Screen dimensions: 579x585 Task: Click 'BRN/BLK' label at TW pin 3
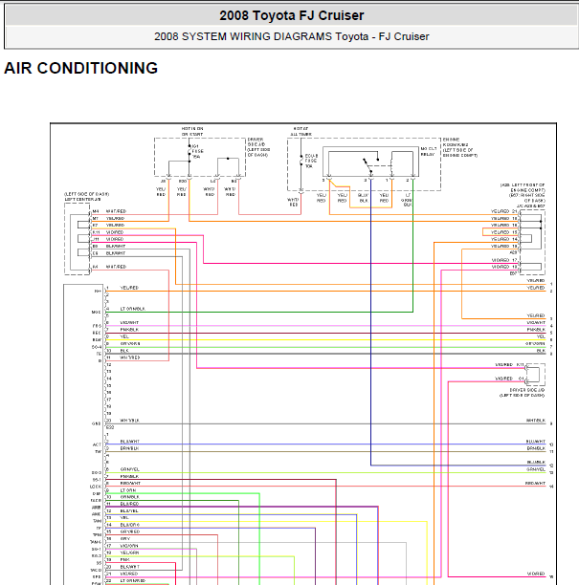pyautogui.click(x=129, y=448)
